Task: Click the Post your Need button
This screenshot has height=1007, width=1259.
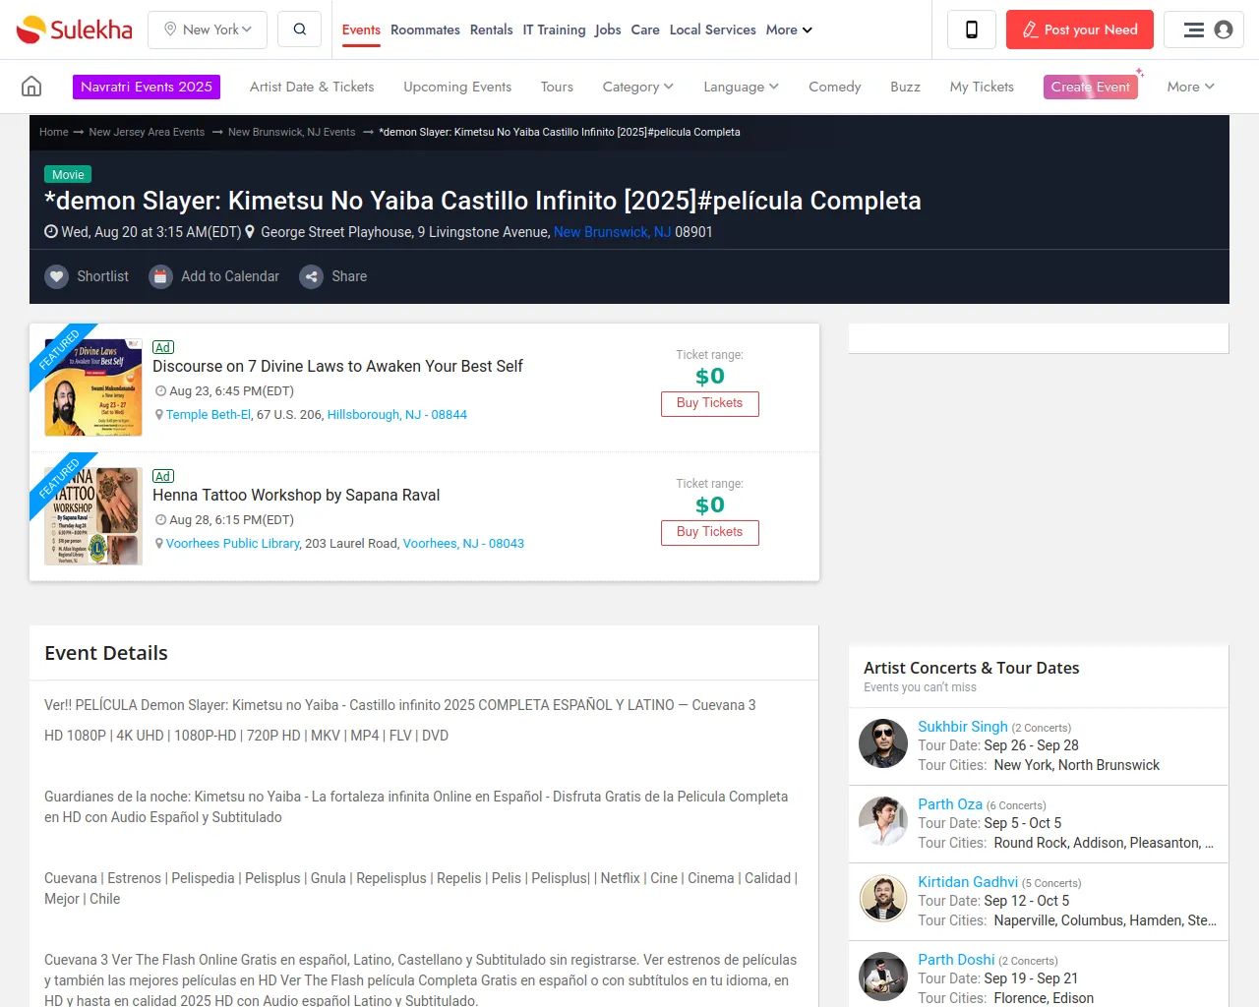Action: (x=1080, y=30)
